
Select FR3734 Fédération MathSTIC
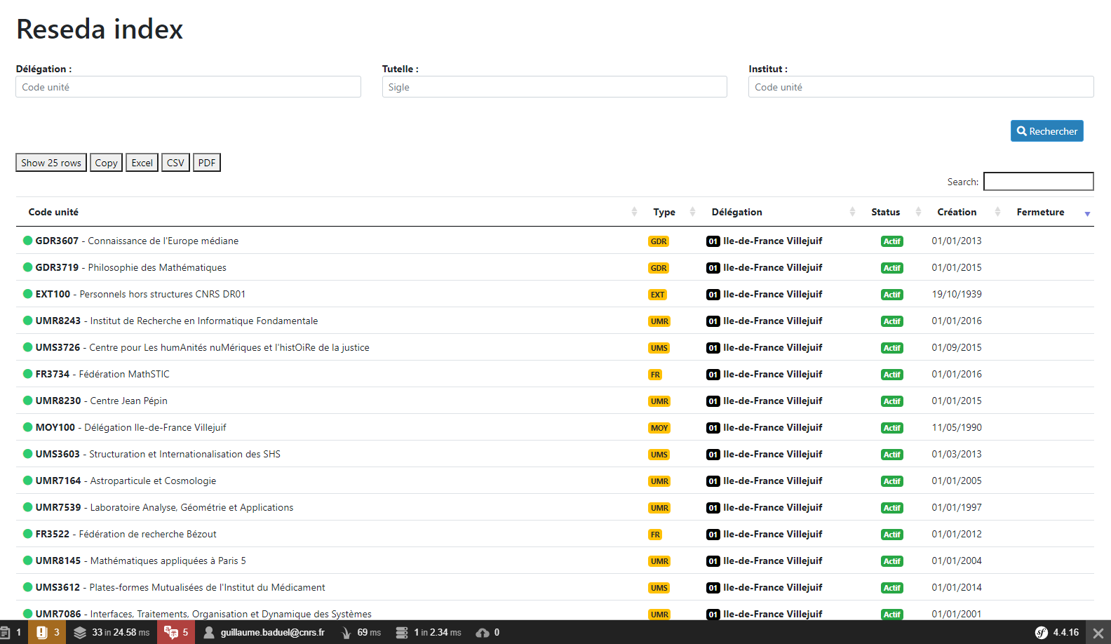[102, 374]
